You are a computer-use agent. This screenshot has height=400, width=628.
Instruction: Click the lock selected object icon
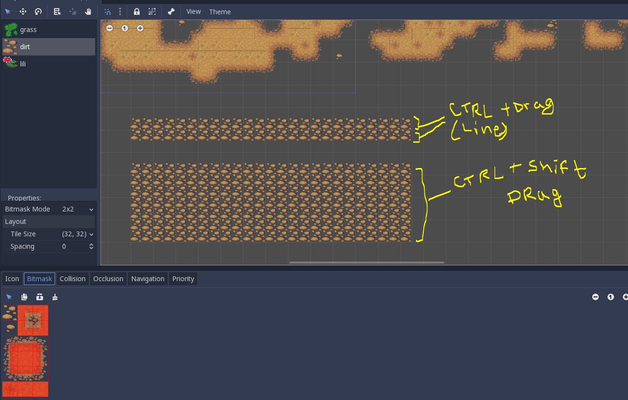click(x=137, y=11)
